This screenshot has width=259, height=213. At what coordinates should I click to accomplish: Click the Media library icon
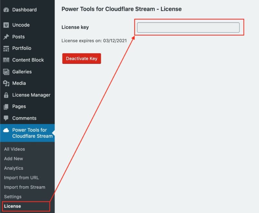click(x=6, y=83)
